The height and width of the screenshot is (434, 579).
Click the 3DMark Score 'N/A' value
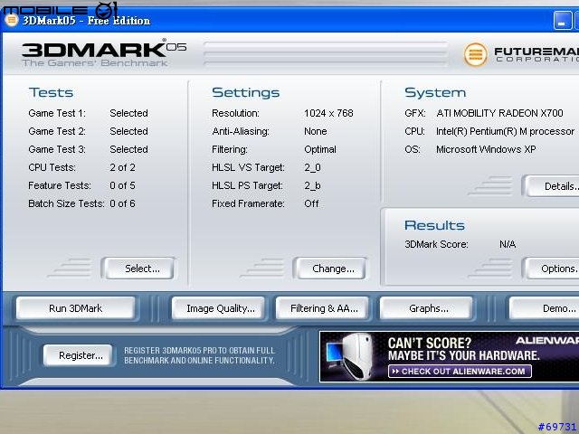[x=508, y=244]
